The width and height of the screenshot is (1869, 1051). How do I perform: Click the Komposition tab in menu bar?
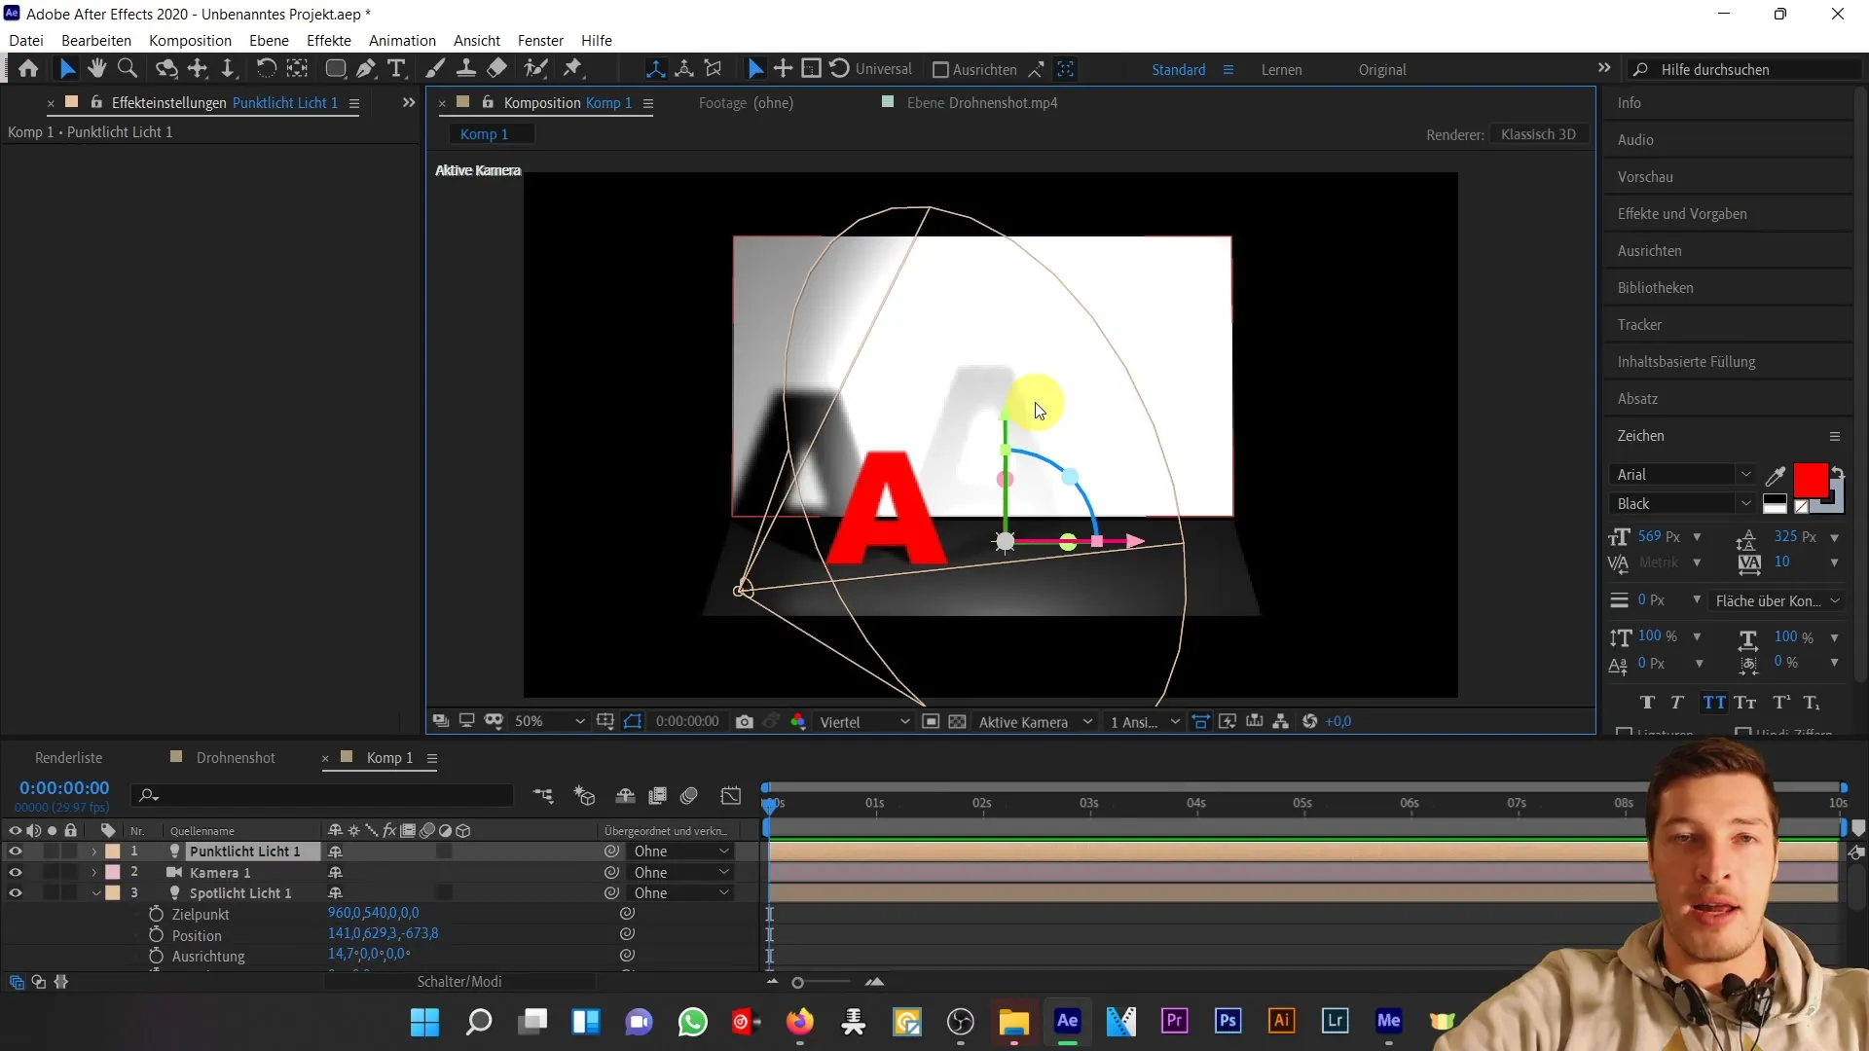[190, 40]
